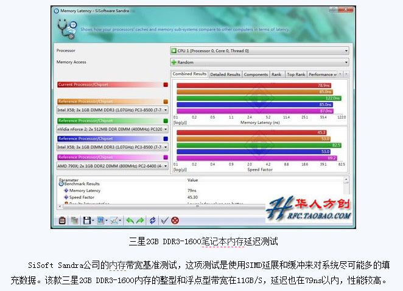Open the Processor CPU 1 dropdown
Viewport: 403px width, 291px height.
point(259,51)
